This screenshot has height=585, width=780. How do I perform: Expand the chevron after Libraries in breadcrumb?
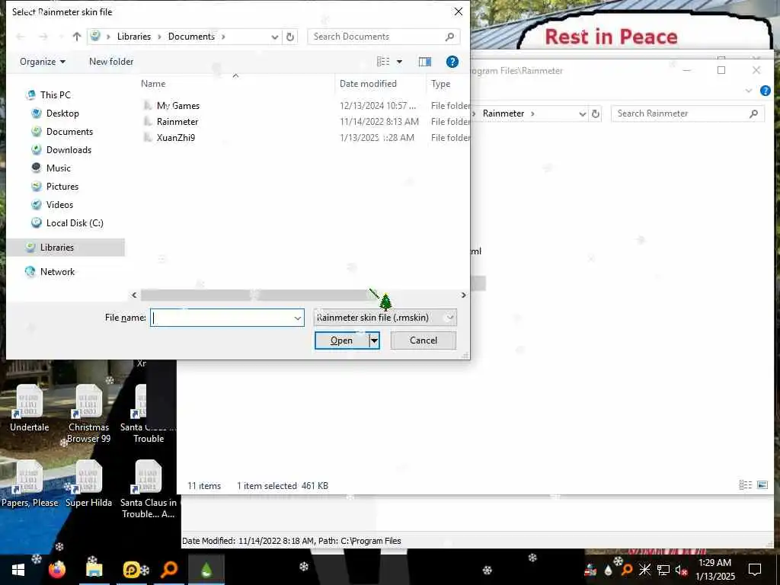click(x=159, y=37)
